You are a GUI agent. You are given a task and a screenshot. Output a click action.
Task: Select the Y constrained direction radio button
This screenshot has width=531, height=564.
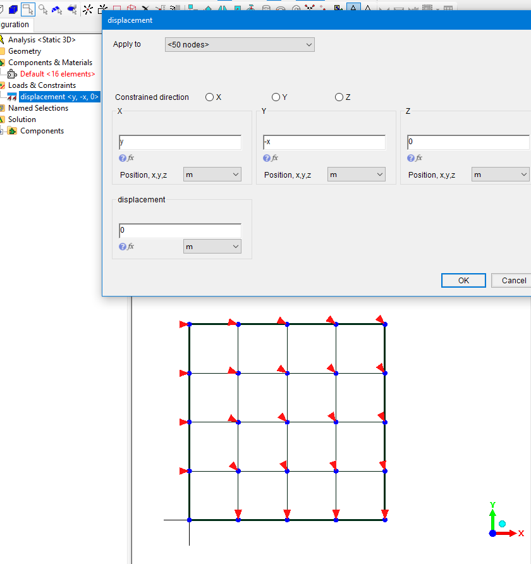(276, 97)
